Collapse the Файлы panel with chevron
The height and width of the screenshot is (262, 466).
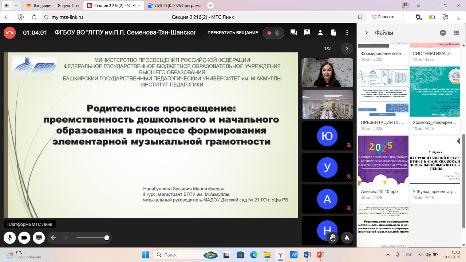[367, 33]
